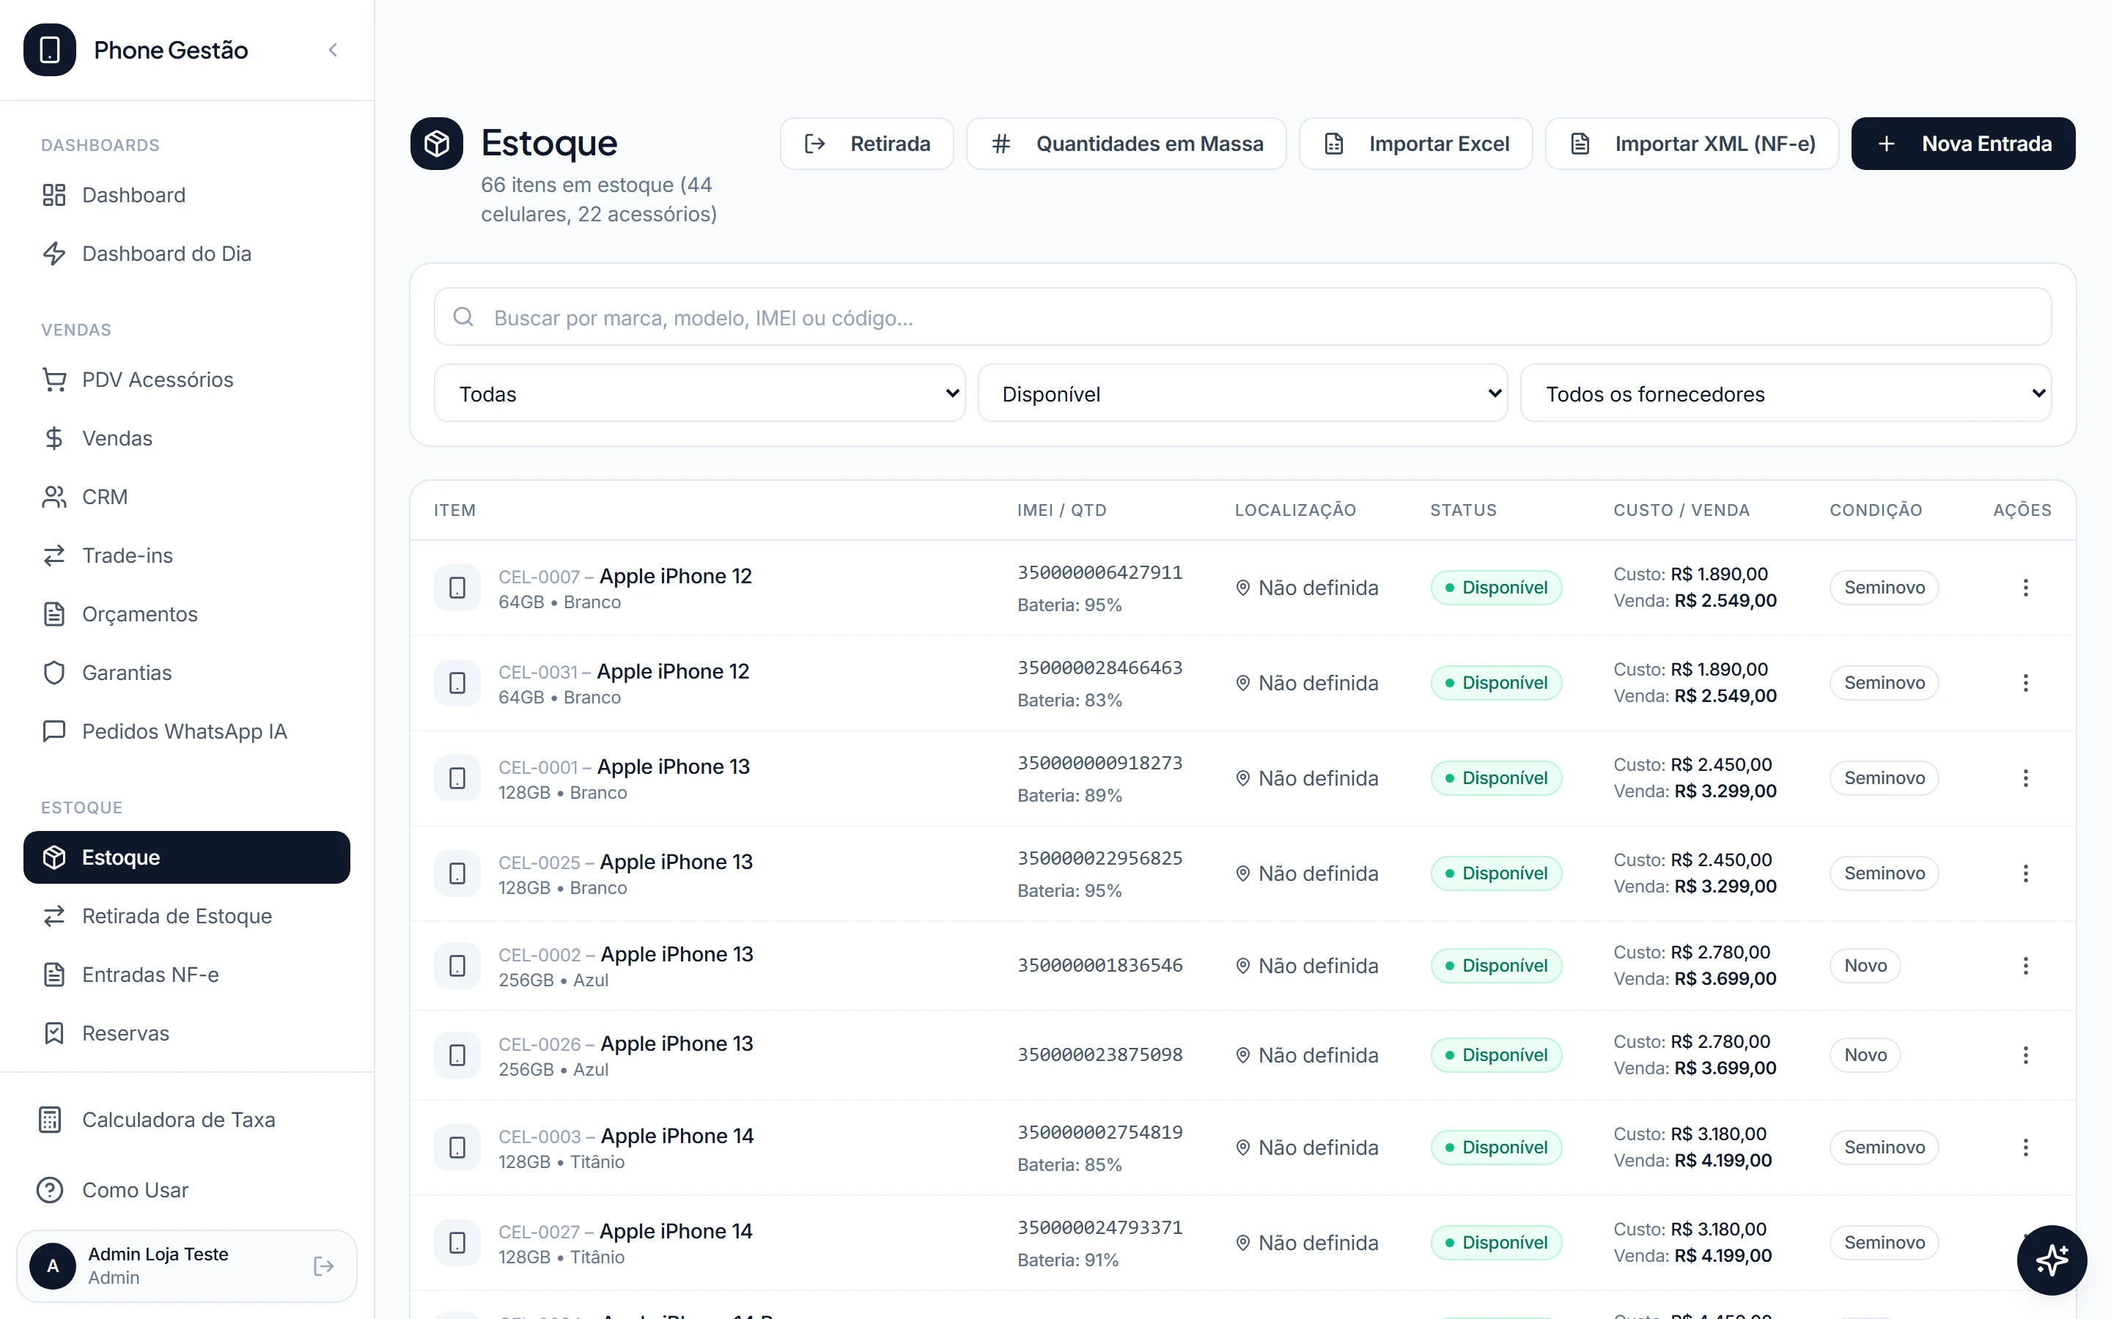
Task: Click the Admin avatar circle
Action: tap(52, 1266)
